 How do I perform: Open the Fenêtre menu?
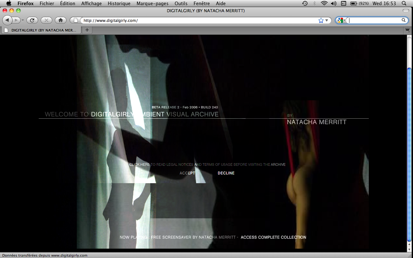202,4
